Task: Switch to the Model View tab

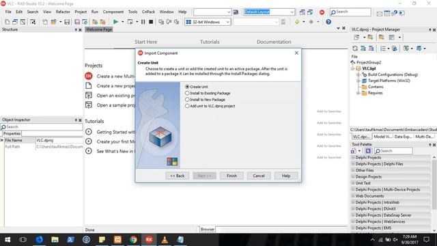Action: 382,137
